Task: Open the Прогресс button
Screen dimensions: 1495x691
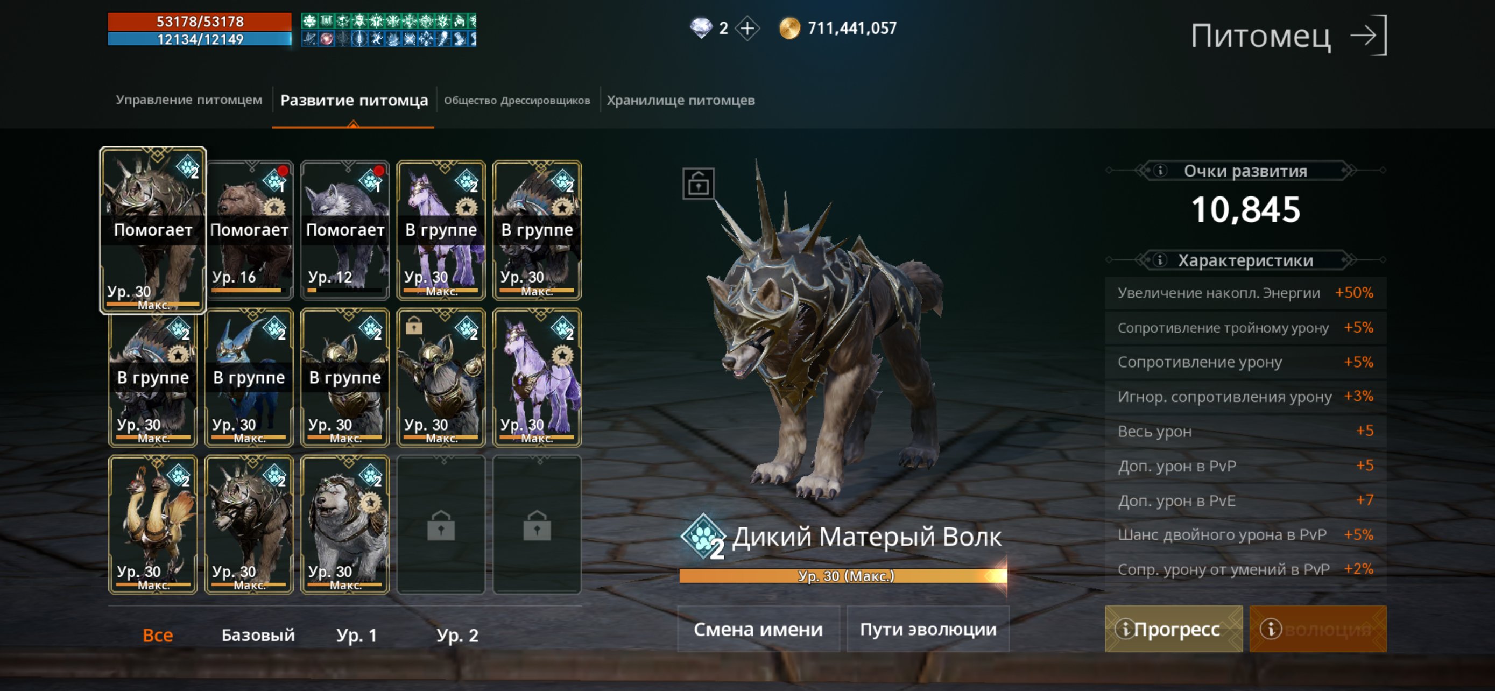Action: pyautogui.click(x=1174, y=629)
